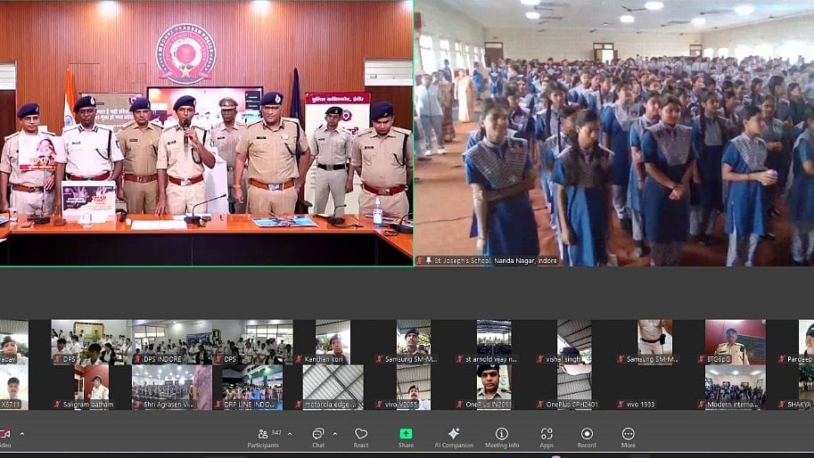Start recording with the Record button
This screenshot has width=814, height=458.
[x=587, y=437]
